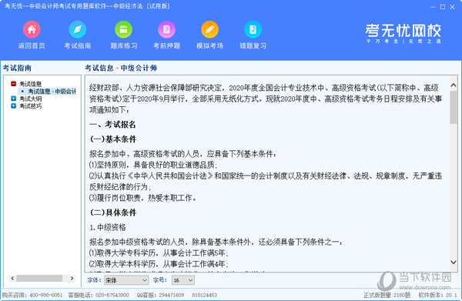
Task: Click the 软件版本 status entry
Action: click(x=437, y=295)
